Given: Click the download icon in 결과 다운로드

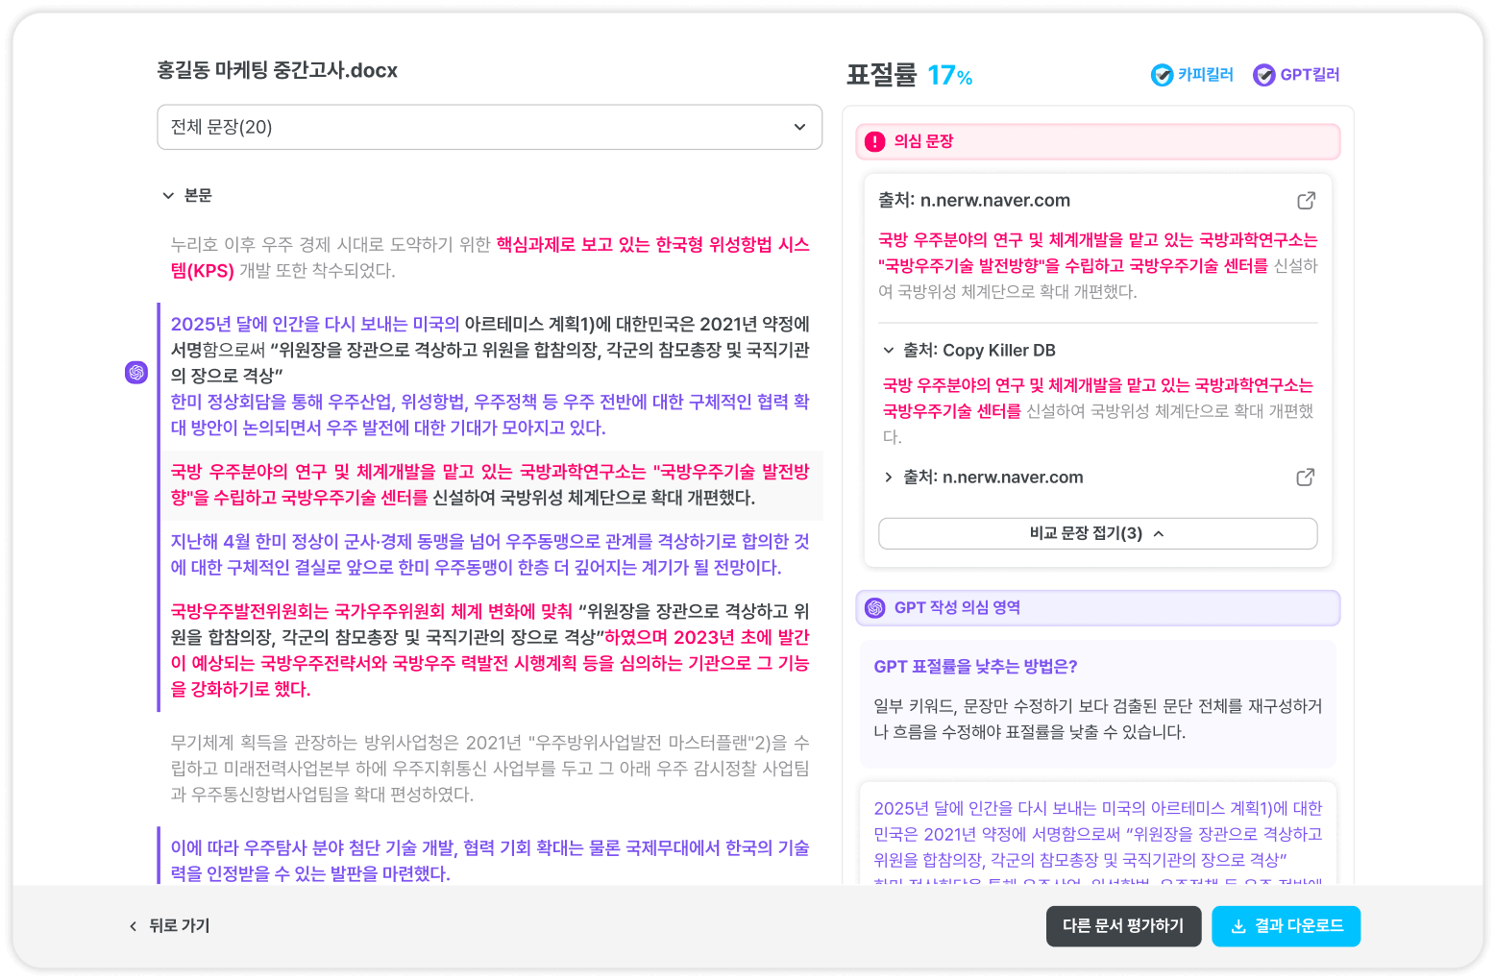Looking at the screenshot, I should (x=1238, y=926).
